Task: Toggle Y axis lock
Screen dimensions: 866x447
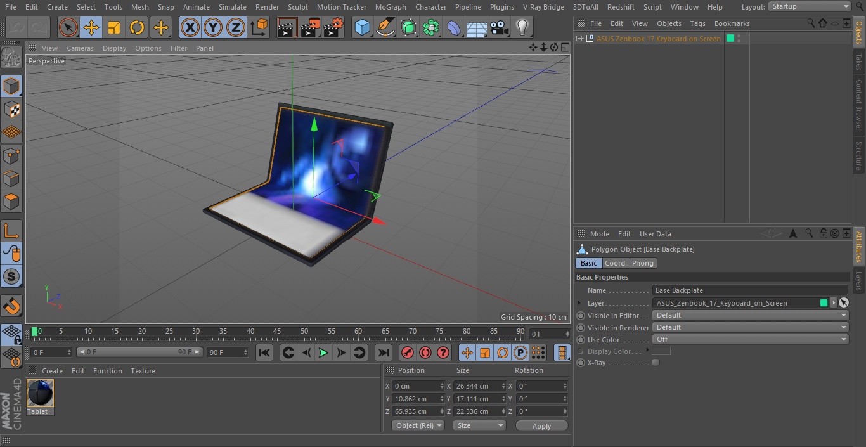Action: click(x=213, y=27)
